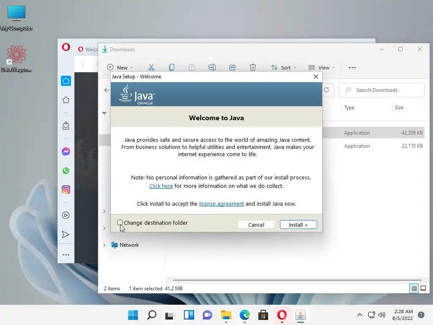Click the Copy icon in Explorer toolbar
Image resolution: width=433 pixels, height=325 pixels.
tap(172, 67)
